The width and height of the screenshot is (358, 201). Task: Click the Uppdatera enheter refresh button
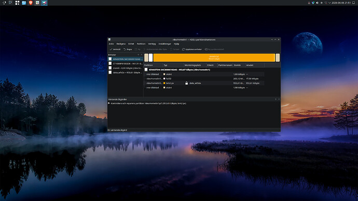(192, 49)
